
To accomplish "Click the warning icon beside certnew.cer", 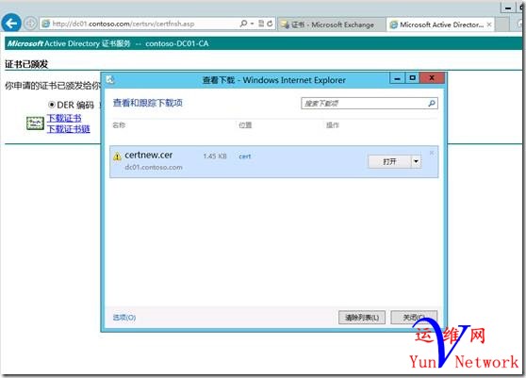I will (x=117, y=156).
